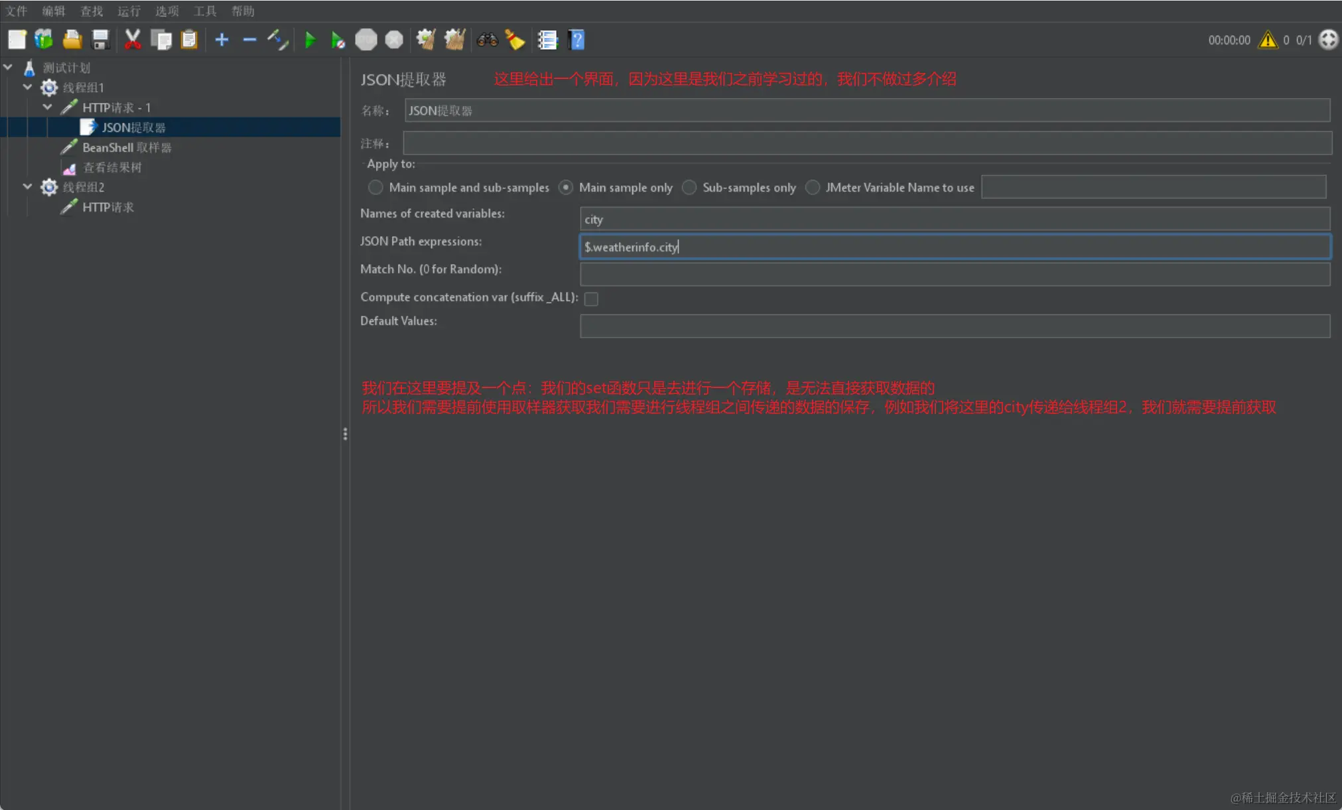Click the binoculars Search icon
This screenshot has width=1342, height=810.
487,40
